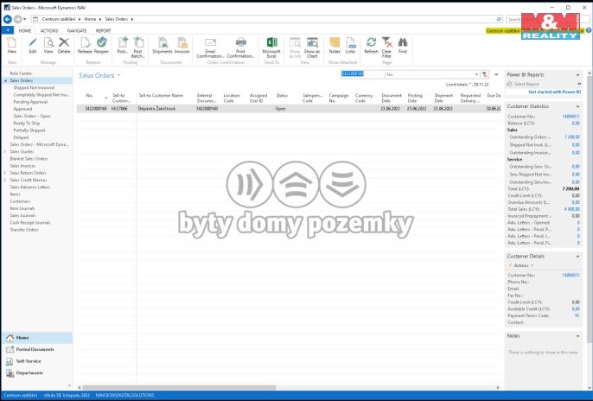
Task: Collapse the Customer Details panel
Action: click(x=577, y=257)
